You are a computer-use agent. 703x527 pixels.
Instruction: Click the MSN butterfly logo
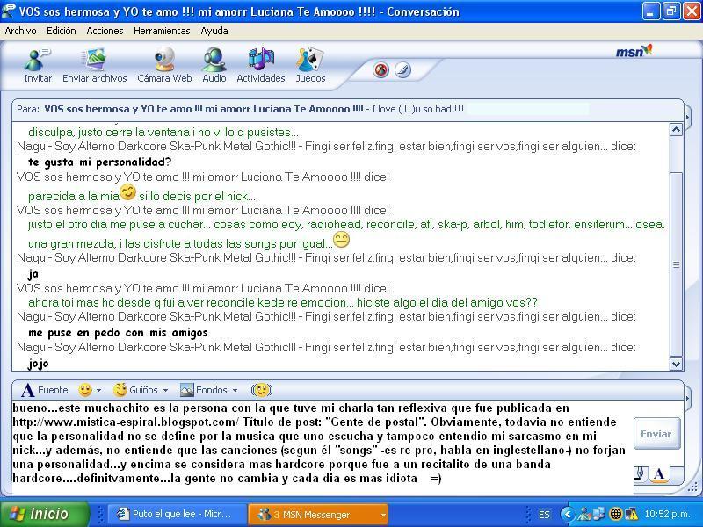tap(634, 51)
